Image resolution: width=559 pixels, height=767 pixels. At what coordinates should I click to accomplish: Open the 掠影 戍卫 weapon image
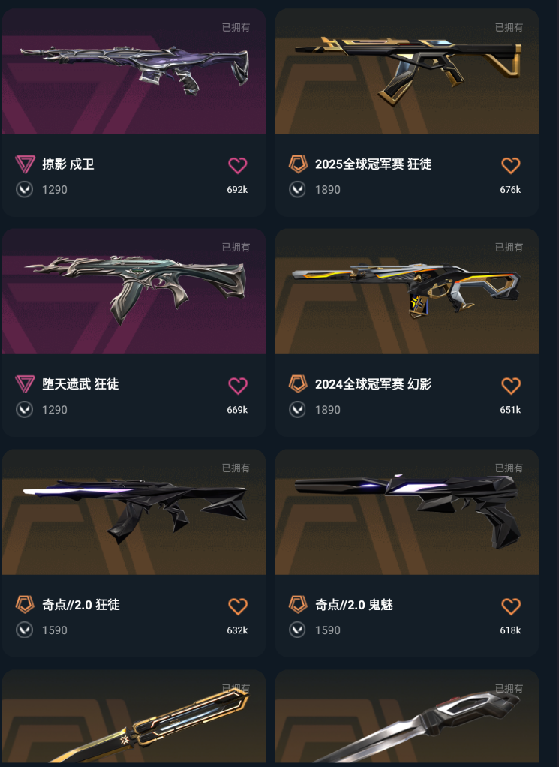tap(134, 71)
